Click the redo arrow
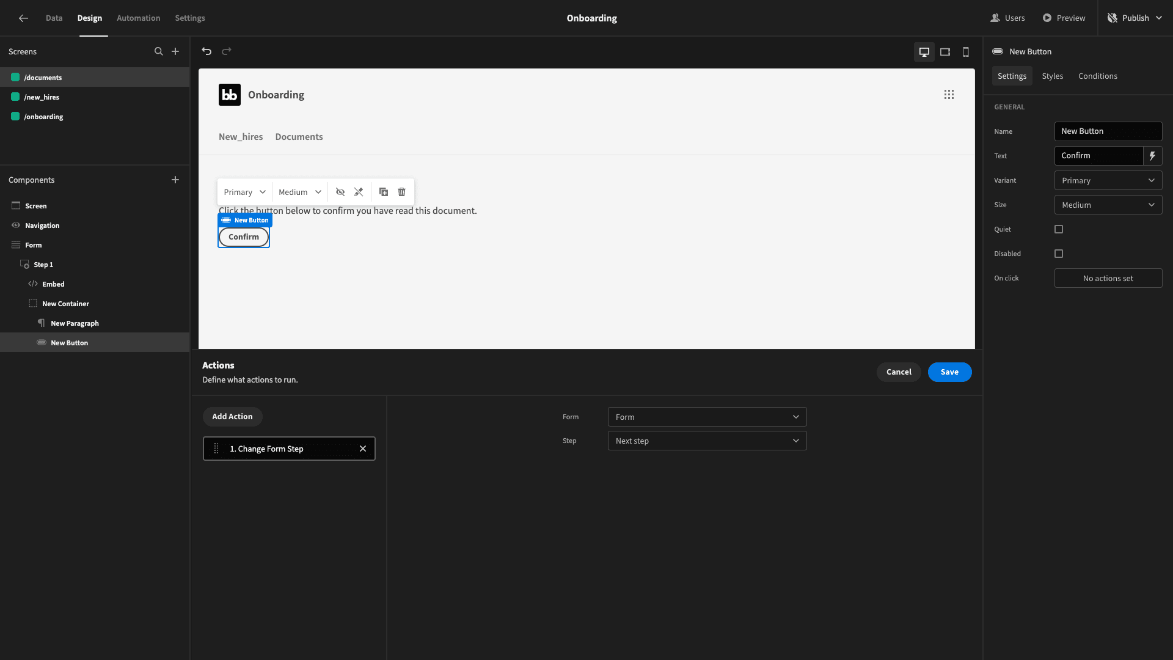 pyautogui.click(x=227, y=51)
